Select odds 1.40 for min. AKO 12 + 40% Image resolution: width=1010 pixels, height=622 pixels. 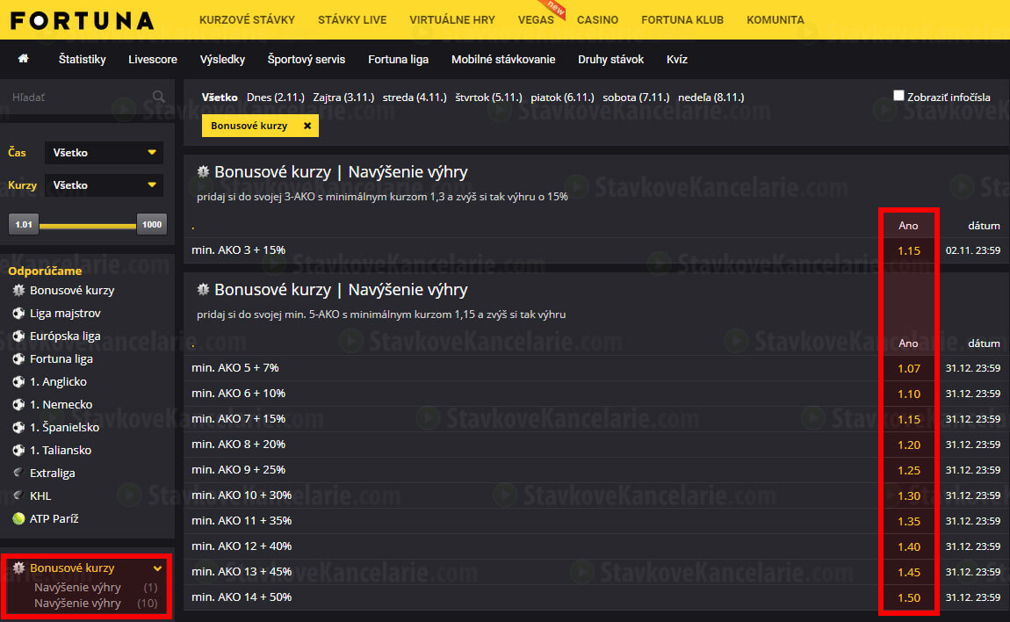[909, 546]
